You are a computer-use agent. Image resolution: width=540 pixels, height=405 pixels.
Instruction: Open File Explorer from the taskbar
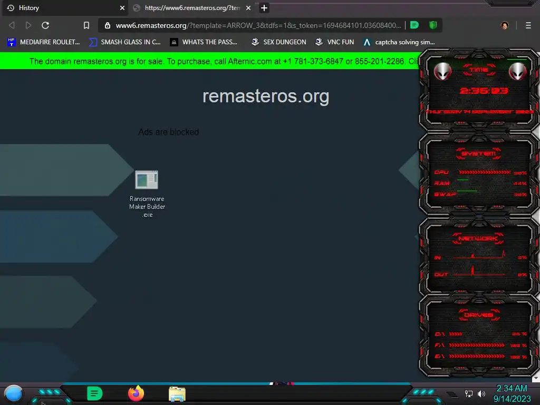click(x=177, y=394)
